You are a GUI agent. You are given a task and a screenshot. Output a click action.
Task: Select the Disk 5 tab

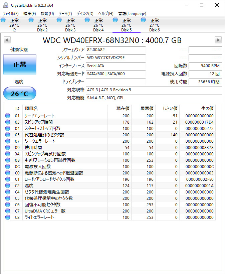point(127,25)
